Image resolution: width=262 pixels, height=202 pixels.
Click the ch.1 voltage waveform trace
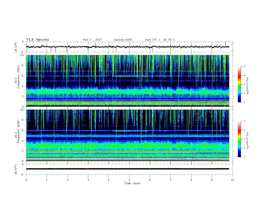[127, 47]
